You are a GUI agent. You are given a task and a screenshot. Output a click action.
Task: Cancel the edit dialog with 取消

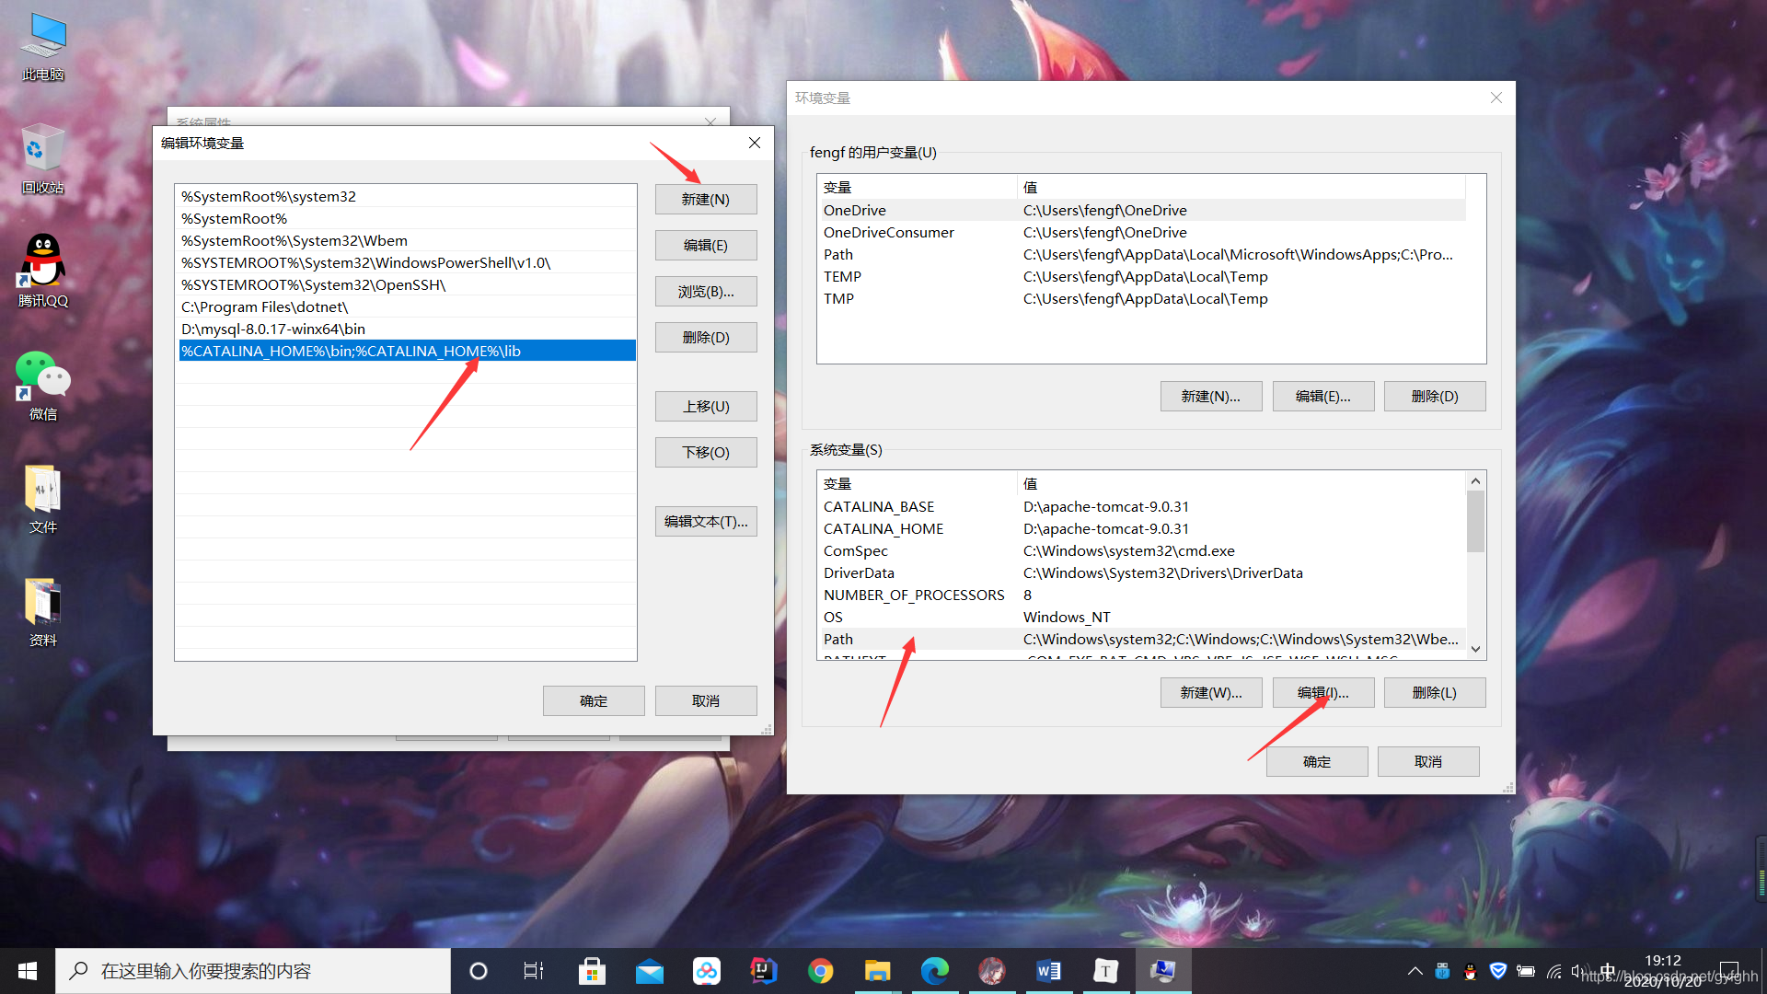tap(706, 701)
